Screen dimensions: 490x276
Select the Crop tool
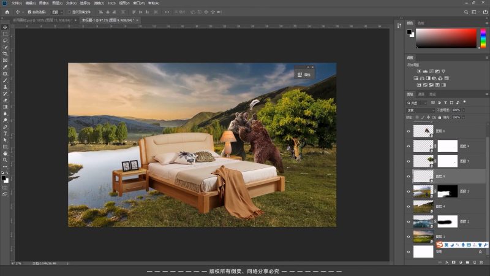[x=5, y=54]
